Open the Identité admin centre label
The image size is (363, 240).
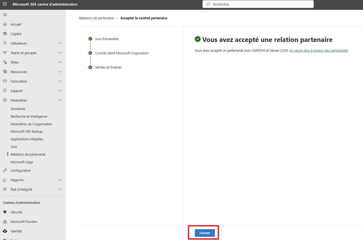pyautogui.click(x=16, y=231)
